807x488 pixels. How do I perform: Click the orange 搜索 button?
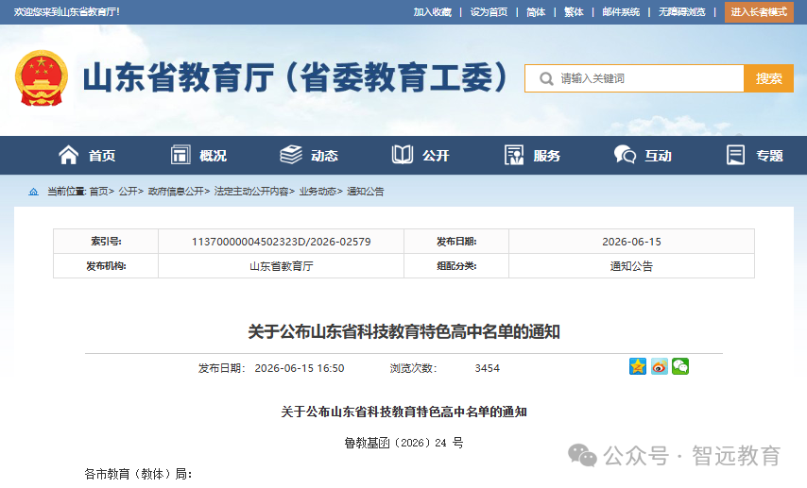pos(768,78)
